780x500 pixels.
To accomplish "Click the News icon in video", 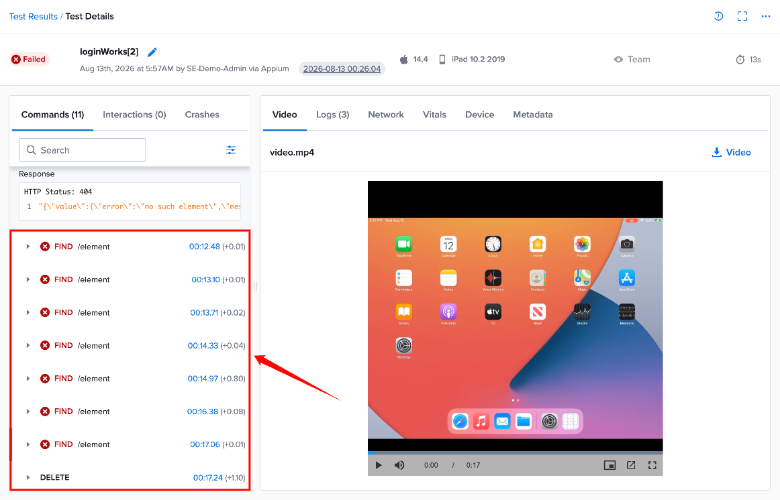I will (x=538, y=312).
